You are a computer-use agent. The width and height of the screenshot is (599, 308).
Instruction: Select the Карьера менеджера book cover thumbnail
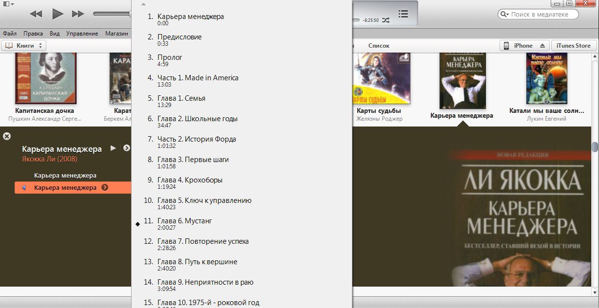(x=463, y=81)
